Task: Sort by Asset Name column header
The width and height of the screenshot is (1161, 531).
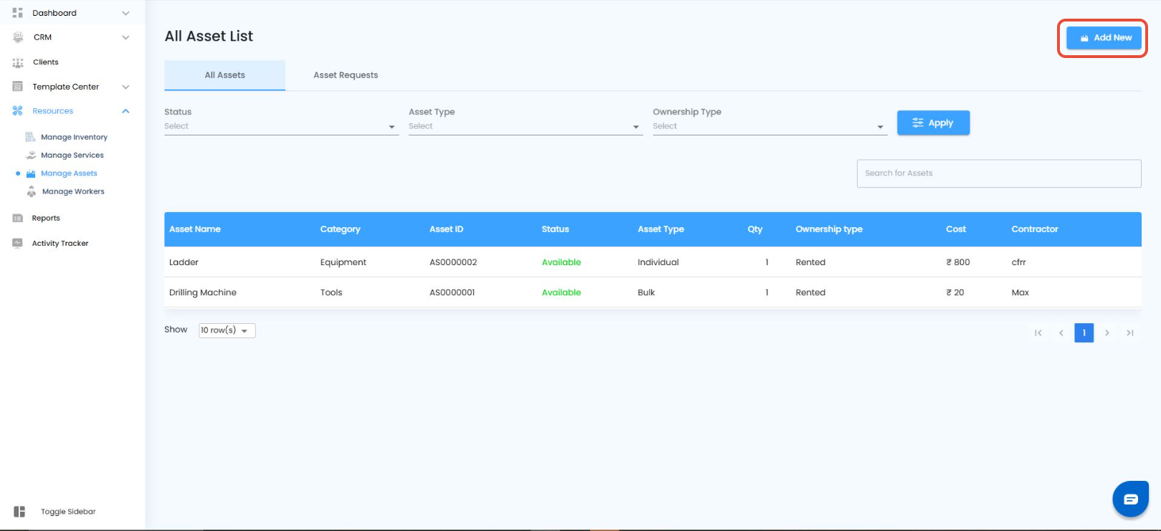Action: pos(195,229)
